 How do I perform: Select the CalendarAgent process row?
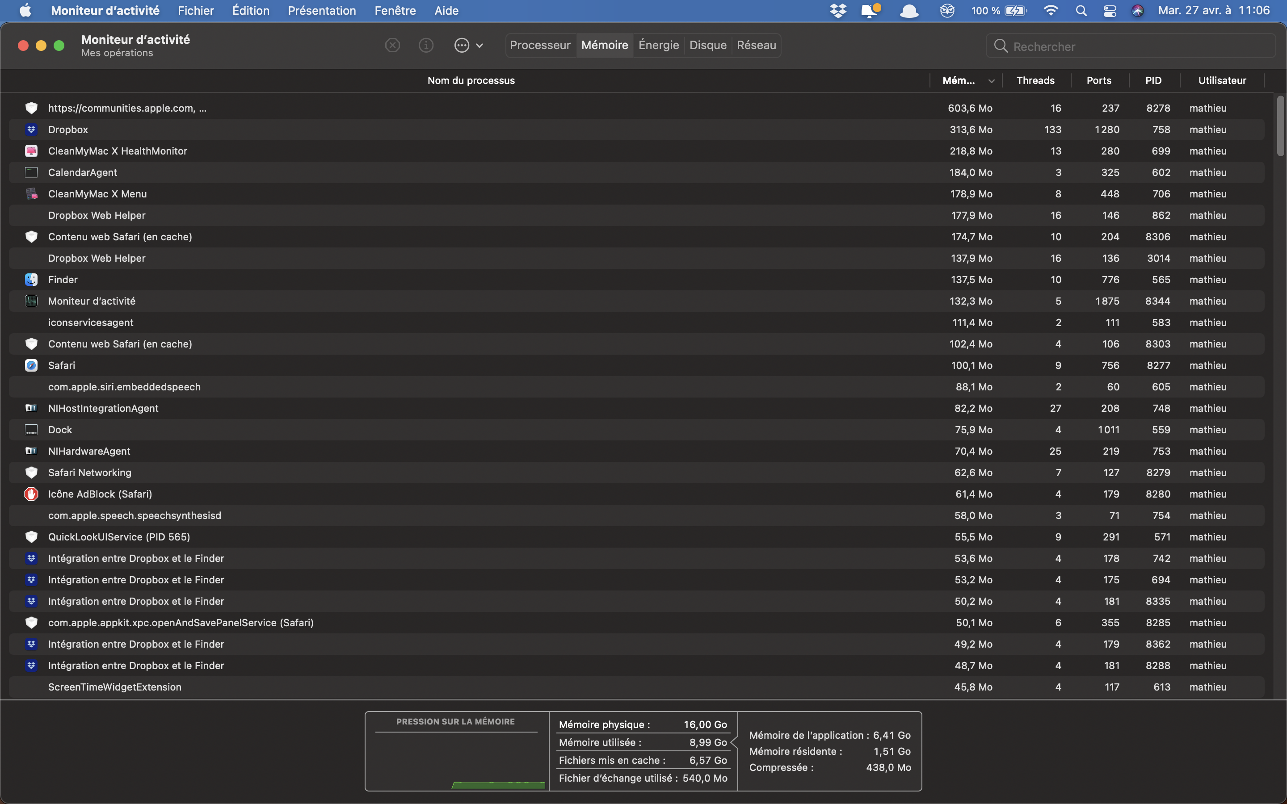82,172
